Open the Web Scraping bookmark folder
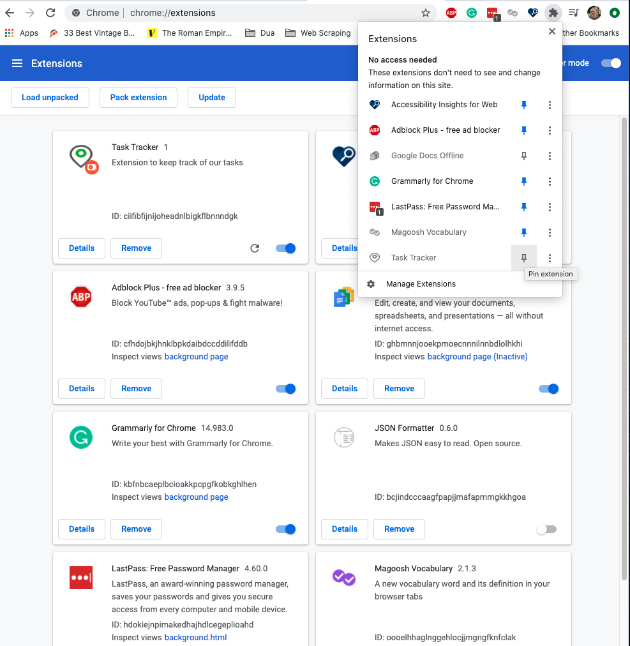630x646 pixels. [318, 33]
